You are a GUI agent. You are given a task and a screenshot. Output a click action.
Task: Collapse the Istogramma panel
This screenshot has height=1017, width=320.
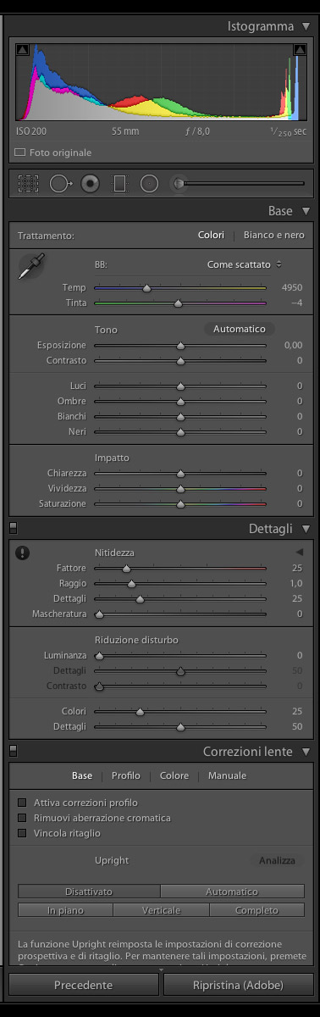306,26
